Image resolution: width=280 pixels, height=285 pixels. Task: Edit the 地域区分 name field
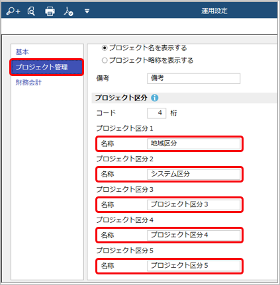pos(193,143)
